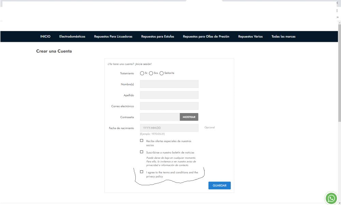Open the browser's three-dot menu icon
This screenshot has height=205, width=341.
click(x=337, y=11)
